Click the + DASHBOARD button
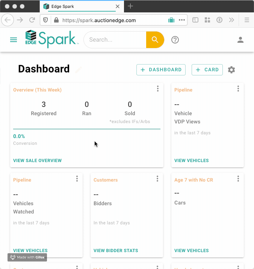This screenshot has width=254, height=269. coord(161,70)
